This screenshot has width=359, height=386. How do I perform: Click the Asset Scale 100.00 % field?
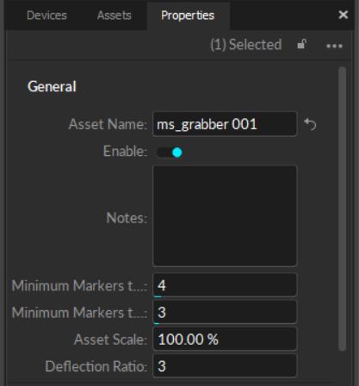(225, 339)
